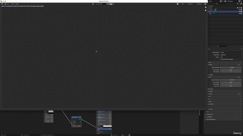Expand the Performance panel

[210, 109]
